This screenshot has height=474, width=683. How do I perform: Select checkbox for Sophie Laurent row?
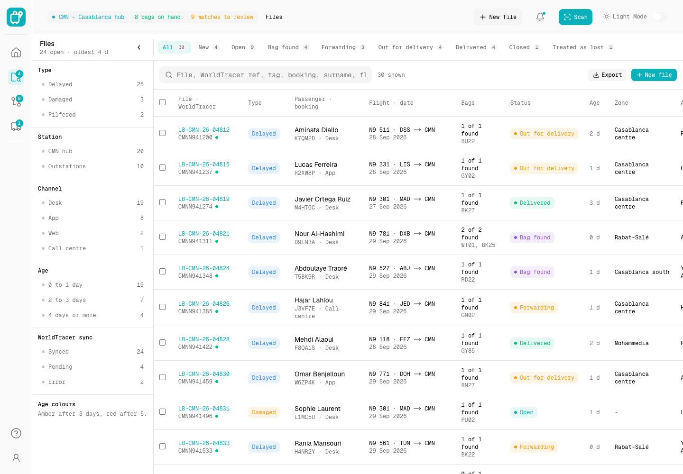163,412
